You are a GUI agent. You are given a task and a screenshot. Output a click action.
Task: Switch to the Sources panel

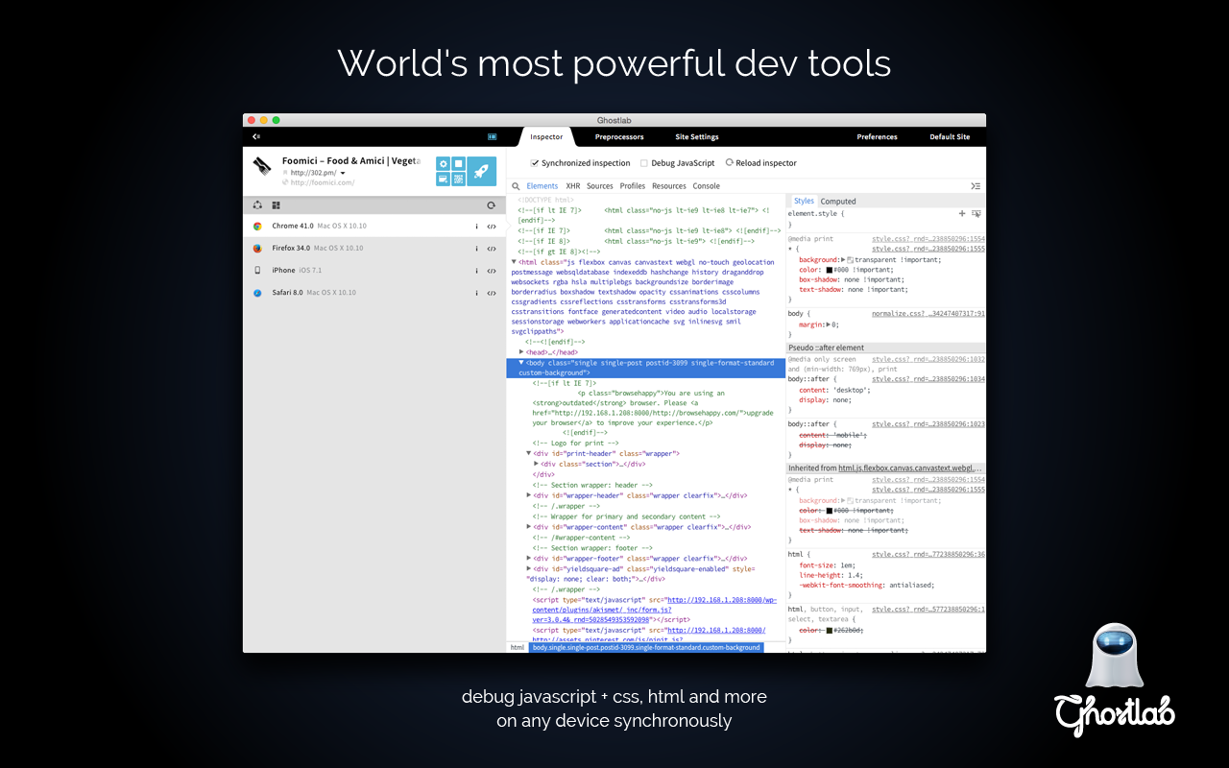point(600,186)
